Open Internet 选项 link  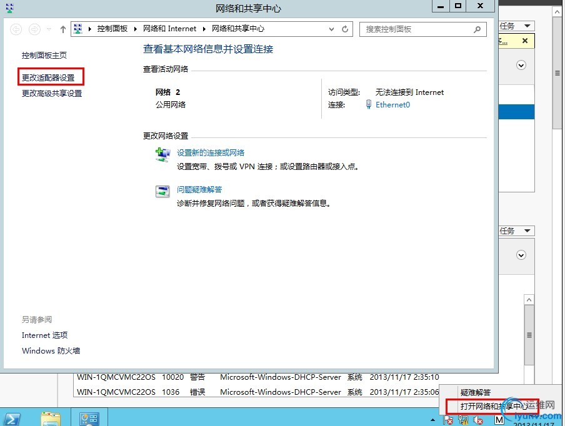point(44,335)
